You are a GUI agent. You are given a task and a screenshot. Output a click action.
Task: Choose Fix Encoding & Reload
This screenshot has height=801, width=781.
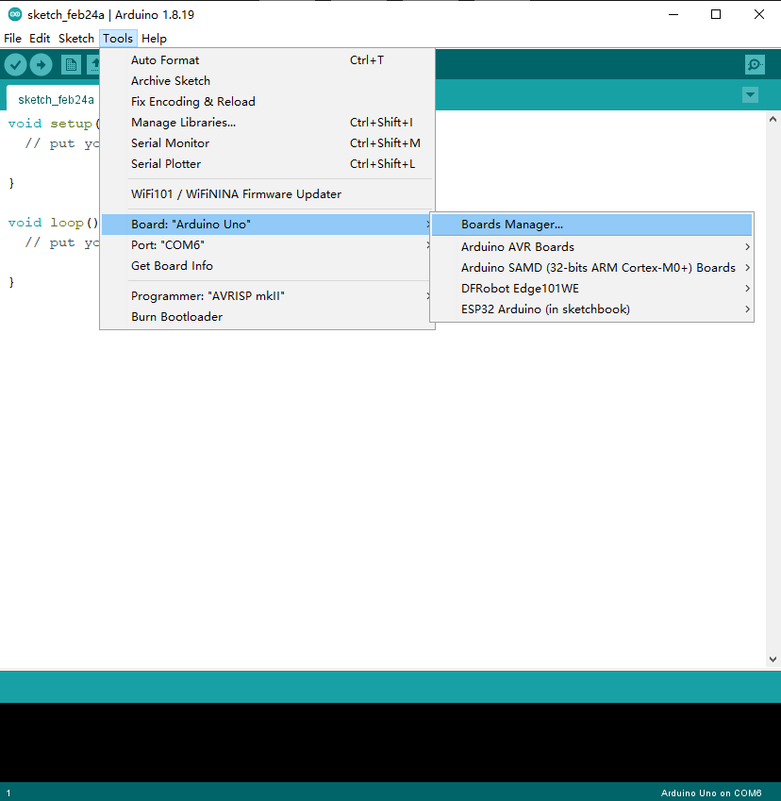pyautogui.click(x=267, y=102)
